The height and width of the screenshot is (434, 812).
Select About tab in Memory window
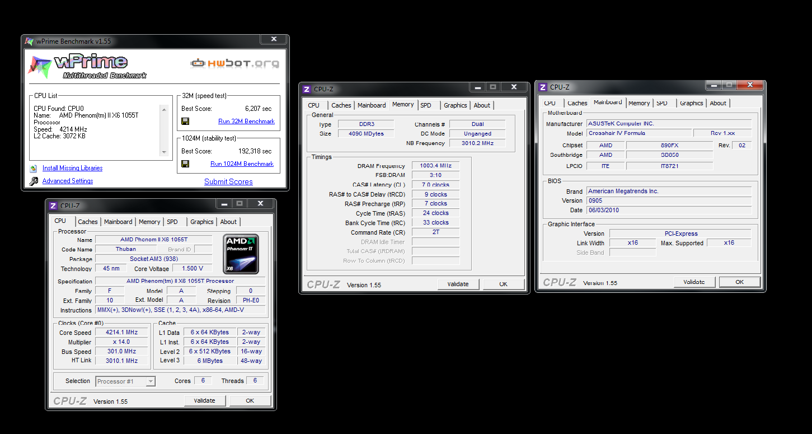click(482, 105)
